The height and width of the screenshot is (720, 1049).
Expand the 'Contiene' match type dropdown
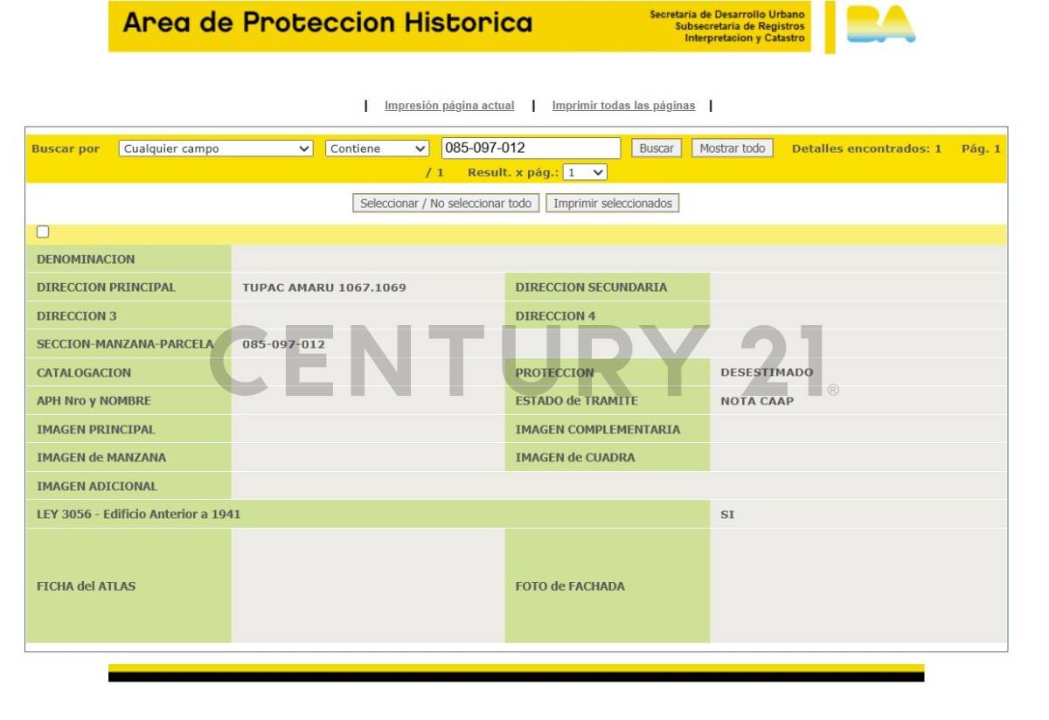coord(378,149)
